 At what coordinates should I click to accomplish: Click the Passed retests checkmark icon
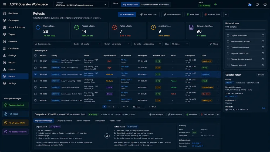click(77, 27)
